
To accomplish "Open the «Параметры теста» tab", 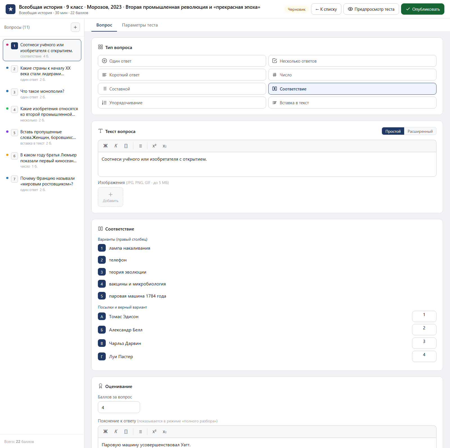I will [x=140, y=25].
